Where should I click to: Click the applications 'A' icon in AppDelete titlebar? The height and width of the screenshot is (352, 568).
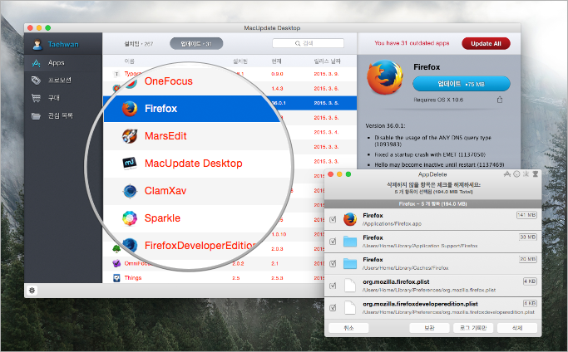[507, 174]
